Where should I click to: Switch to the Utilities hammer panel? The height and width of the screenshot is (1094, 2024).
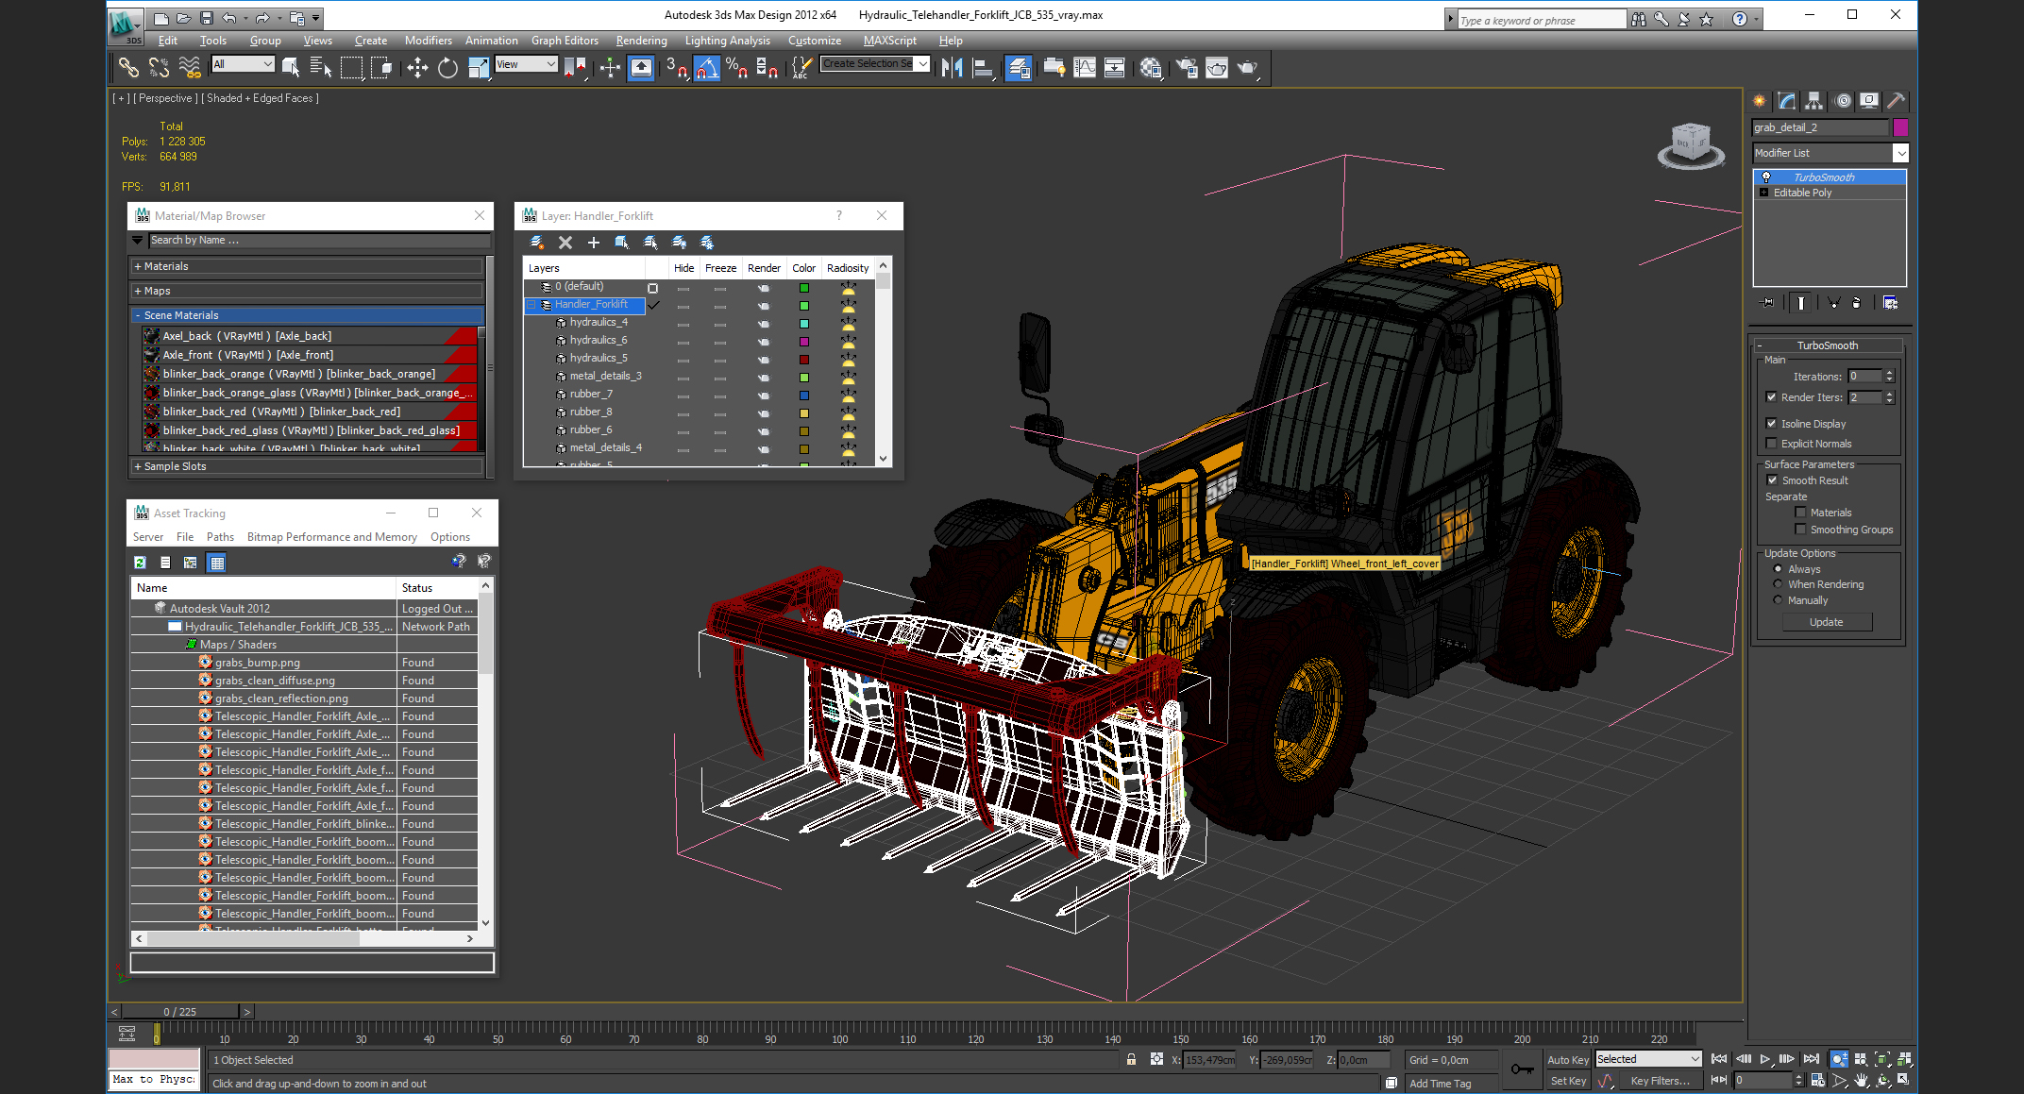(1896, 101)
